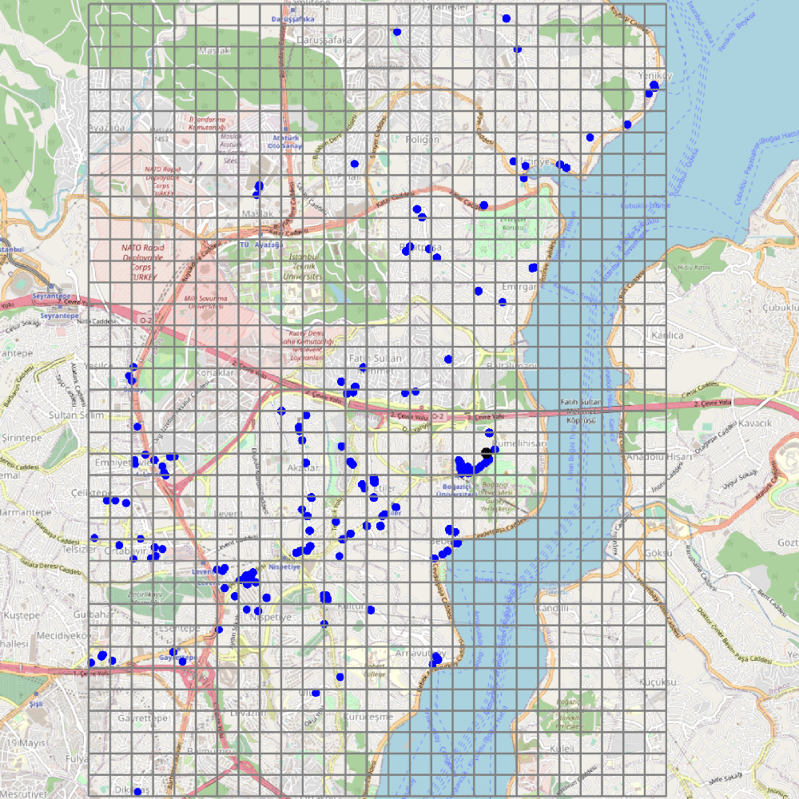Click the İstanbul Teknik Üniversitesi campus label

point(303,267)
